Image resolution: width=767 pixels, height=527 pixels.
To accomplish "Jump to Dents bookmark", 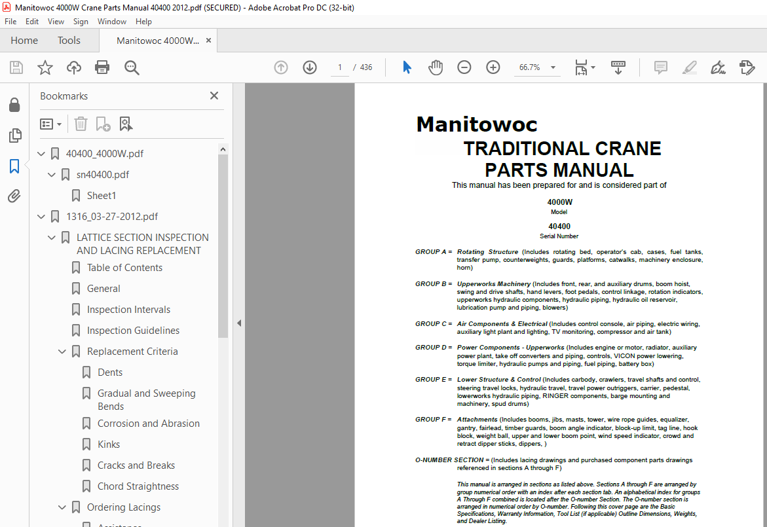I will click(x=110, y=373).
